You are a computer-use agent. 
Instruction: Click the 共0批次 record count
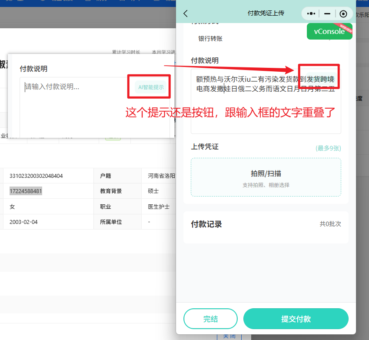point(330,224)
